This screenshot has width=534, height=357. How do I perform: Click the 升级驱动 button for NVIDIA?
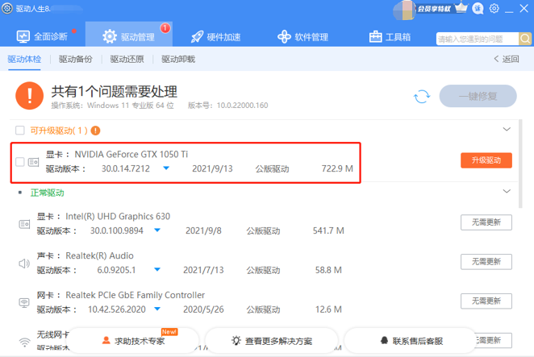486,160
